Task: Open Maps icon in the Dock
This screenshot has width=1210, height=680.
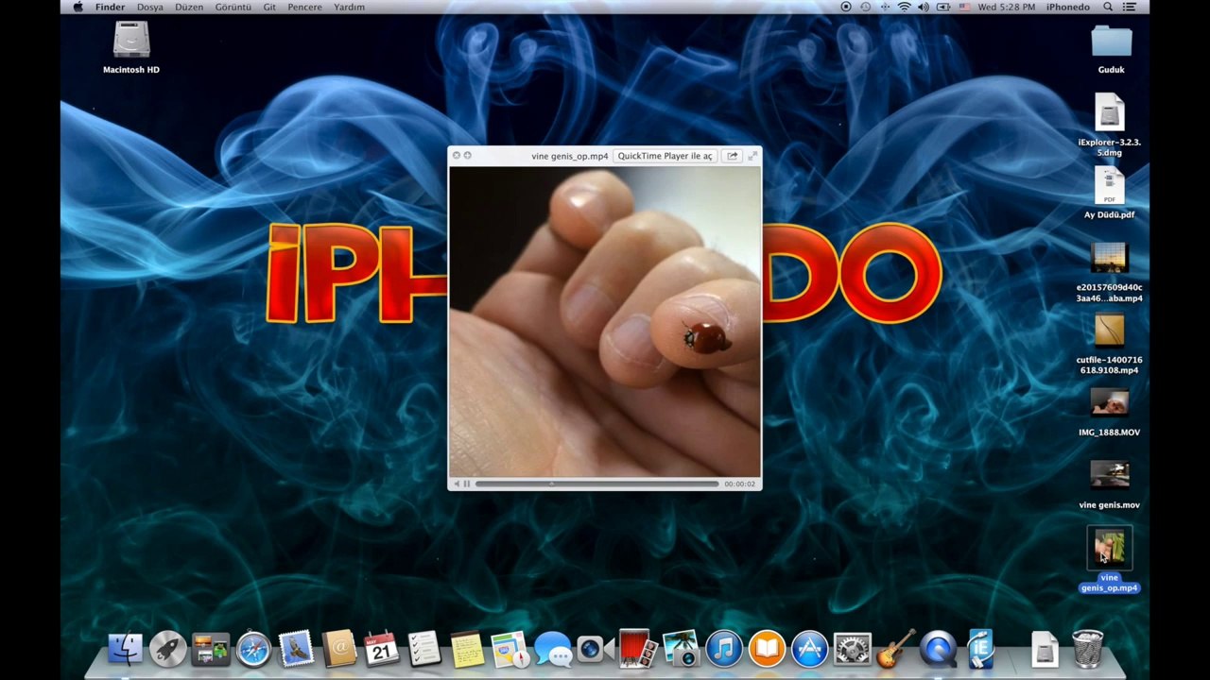Action: coord(510,649)
